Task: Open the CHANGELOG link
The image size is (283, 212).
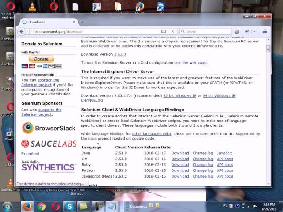Action: click(92, 100)
